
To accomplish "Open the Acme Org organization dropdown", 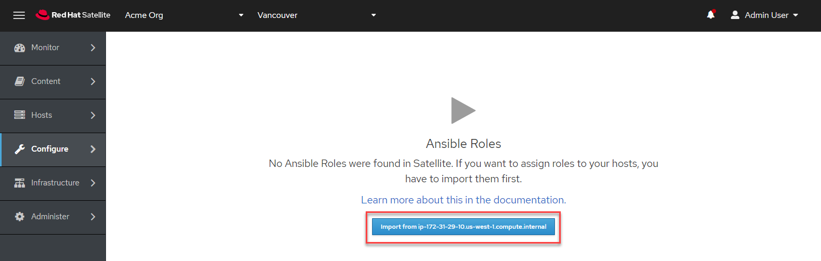I will click(184, 15).
